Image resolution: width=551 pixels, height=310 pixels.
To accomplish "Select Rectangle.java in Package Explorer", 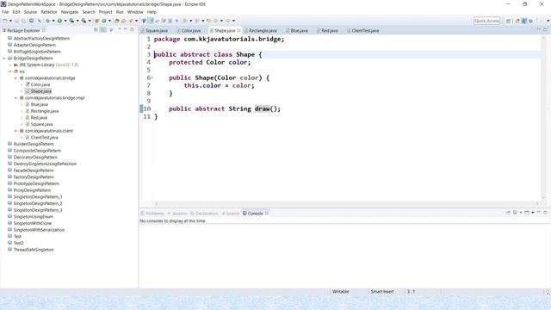I will [x=44, y=111].
